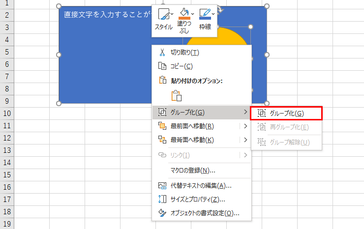
Task: Click the text 直接文字を入力することが in the shape
Action: pyautogui.click(x=107, y=15)
